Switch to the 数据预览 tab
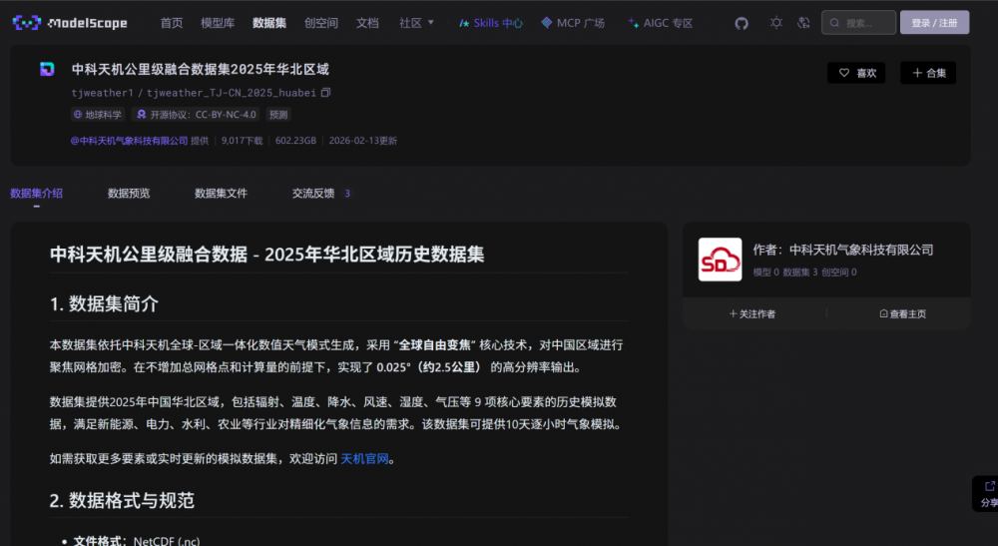The image size is (998, 546). click(x=129, y=194)
